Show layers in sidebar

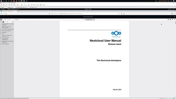point(7,22)
